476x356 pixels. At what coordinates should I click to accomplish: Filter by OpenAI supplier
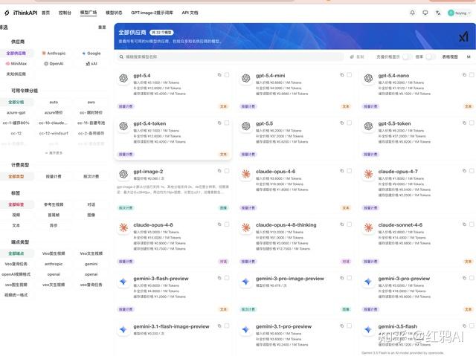click(54, 64)
